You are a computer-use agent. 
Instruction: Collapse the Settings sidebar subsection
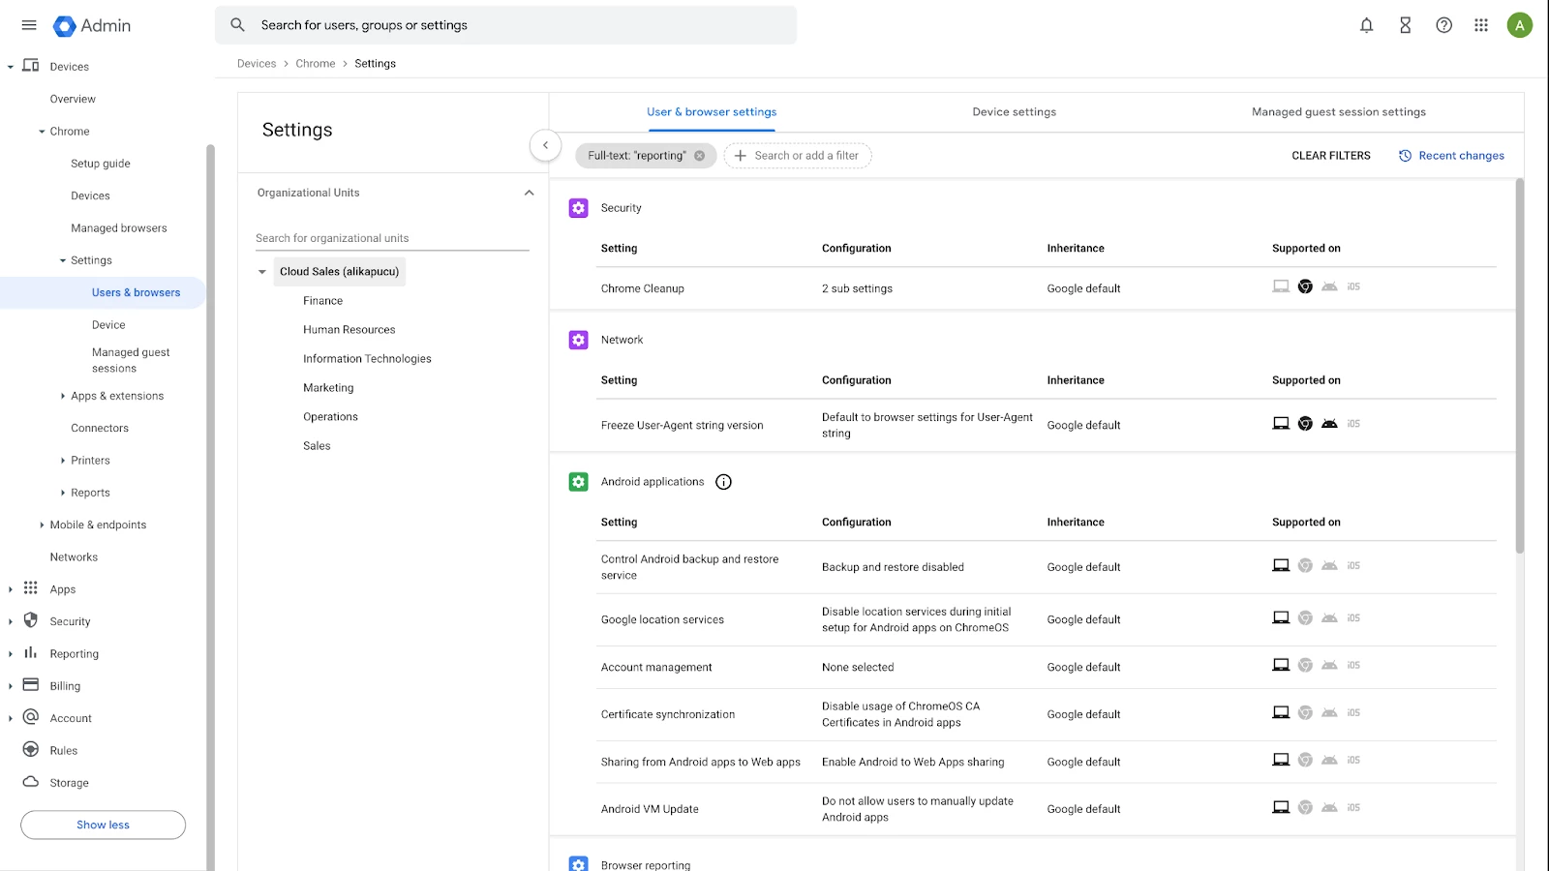63,260
